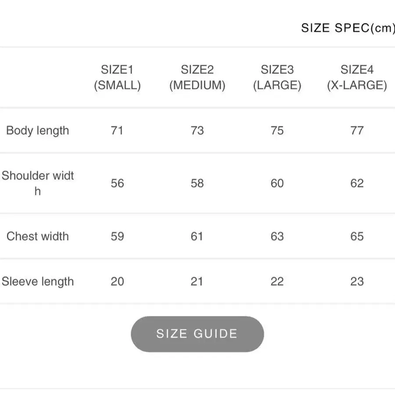Viewport: 395px width, 395px height.
Task: Click the Chest width row label
Action: click(x=38, y=236)
